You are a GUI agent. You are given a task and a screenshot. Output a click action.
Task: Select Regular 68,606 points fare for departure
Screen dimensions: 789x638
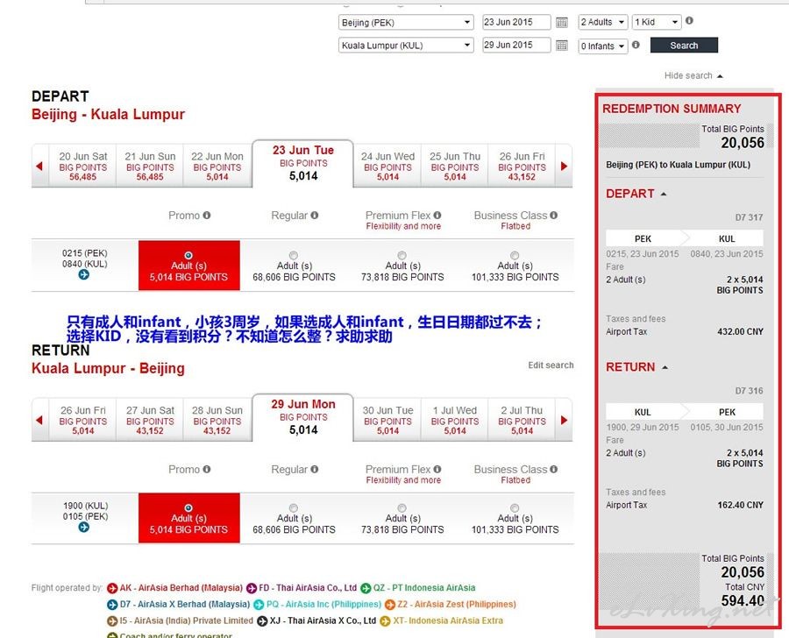(294, 255)
